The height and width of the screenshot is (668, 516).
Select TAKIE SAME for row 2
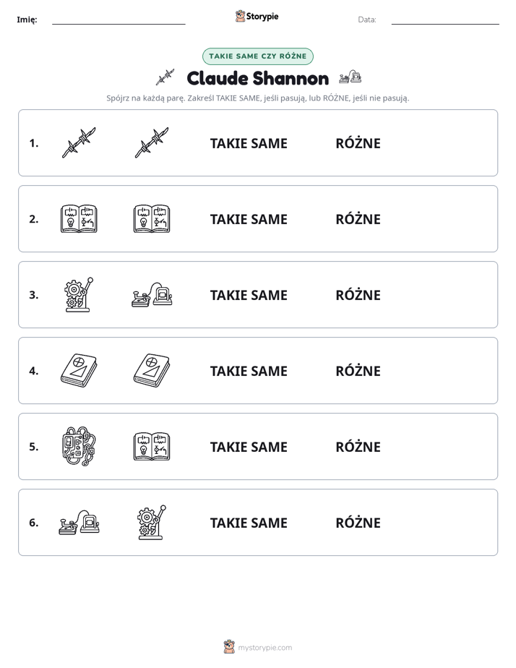pos(249,219)
